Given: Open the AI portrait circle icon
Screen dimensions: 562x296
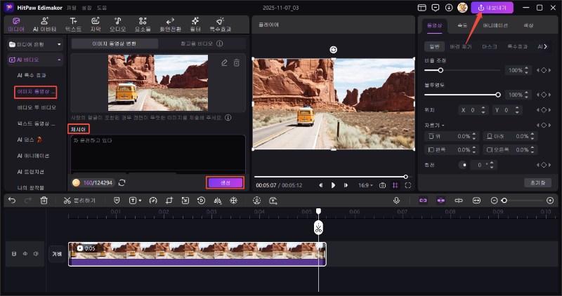Looking at the screenshot, I should (x=256, y=201).
